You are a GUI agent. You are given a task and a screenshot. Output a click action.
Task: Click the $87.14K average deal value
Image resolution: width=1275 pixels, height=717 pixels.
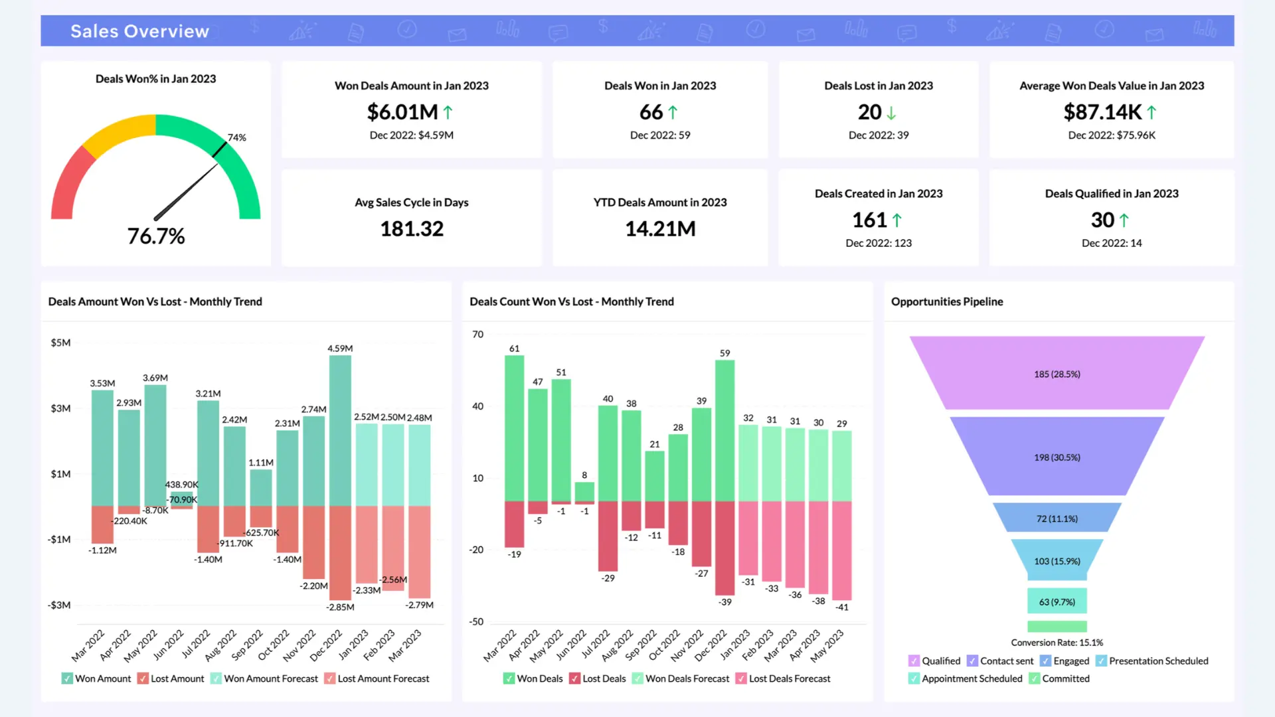coord(1103,112)
